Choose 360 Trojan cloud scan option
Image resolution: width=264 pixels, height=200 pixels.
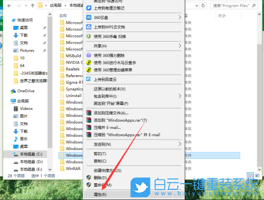coord(134,63)
